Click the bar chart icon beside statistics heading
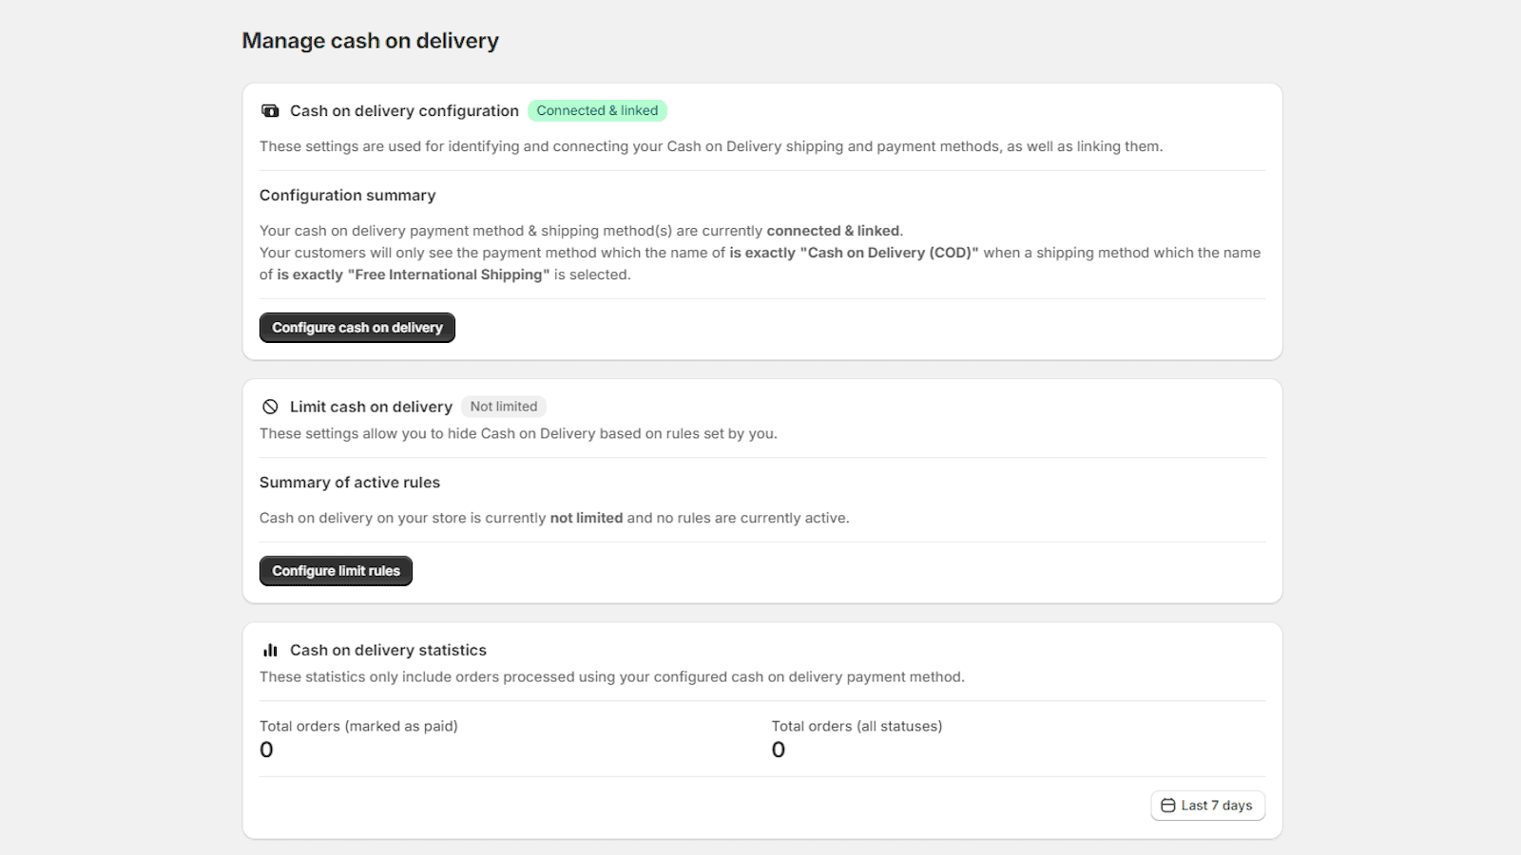Screen dimensions: 1521x855 pyautogui.click(x=270, y=651)
